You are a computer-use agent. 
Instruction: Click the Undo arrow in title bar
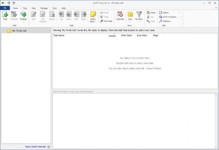click(x=9, y=3)
